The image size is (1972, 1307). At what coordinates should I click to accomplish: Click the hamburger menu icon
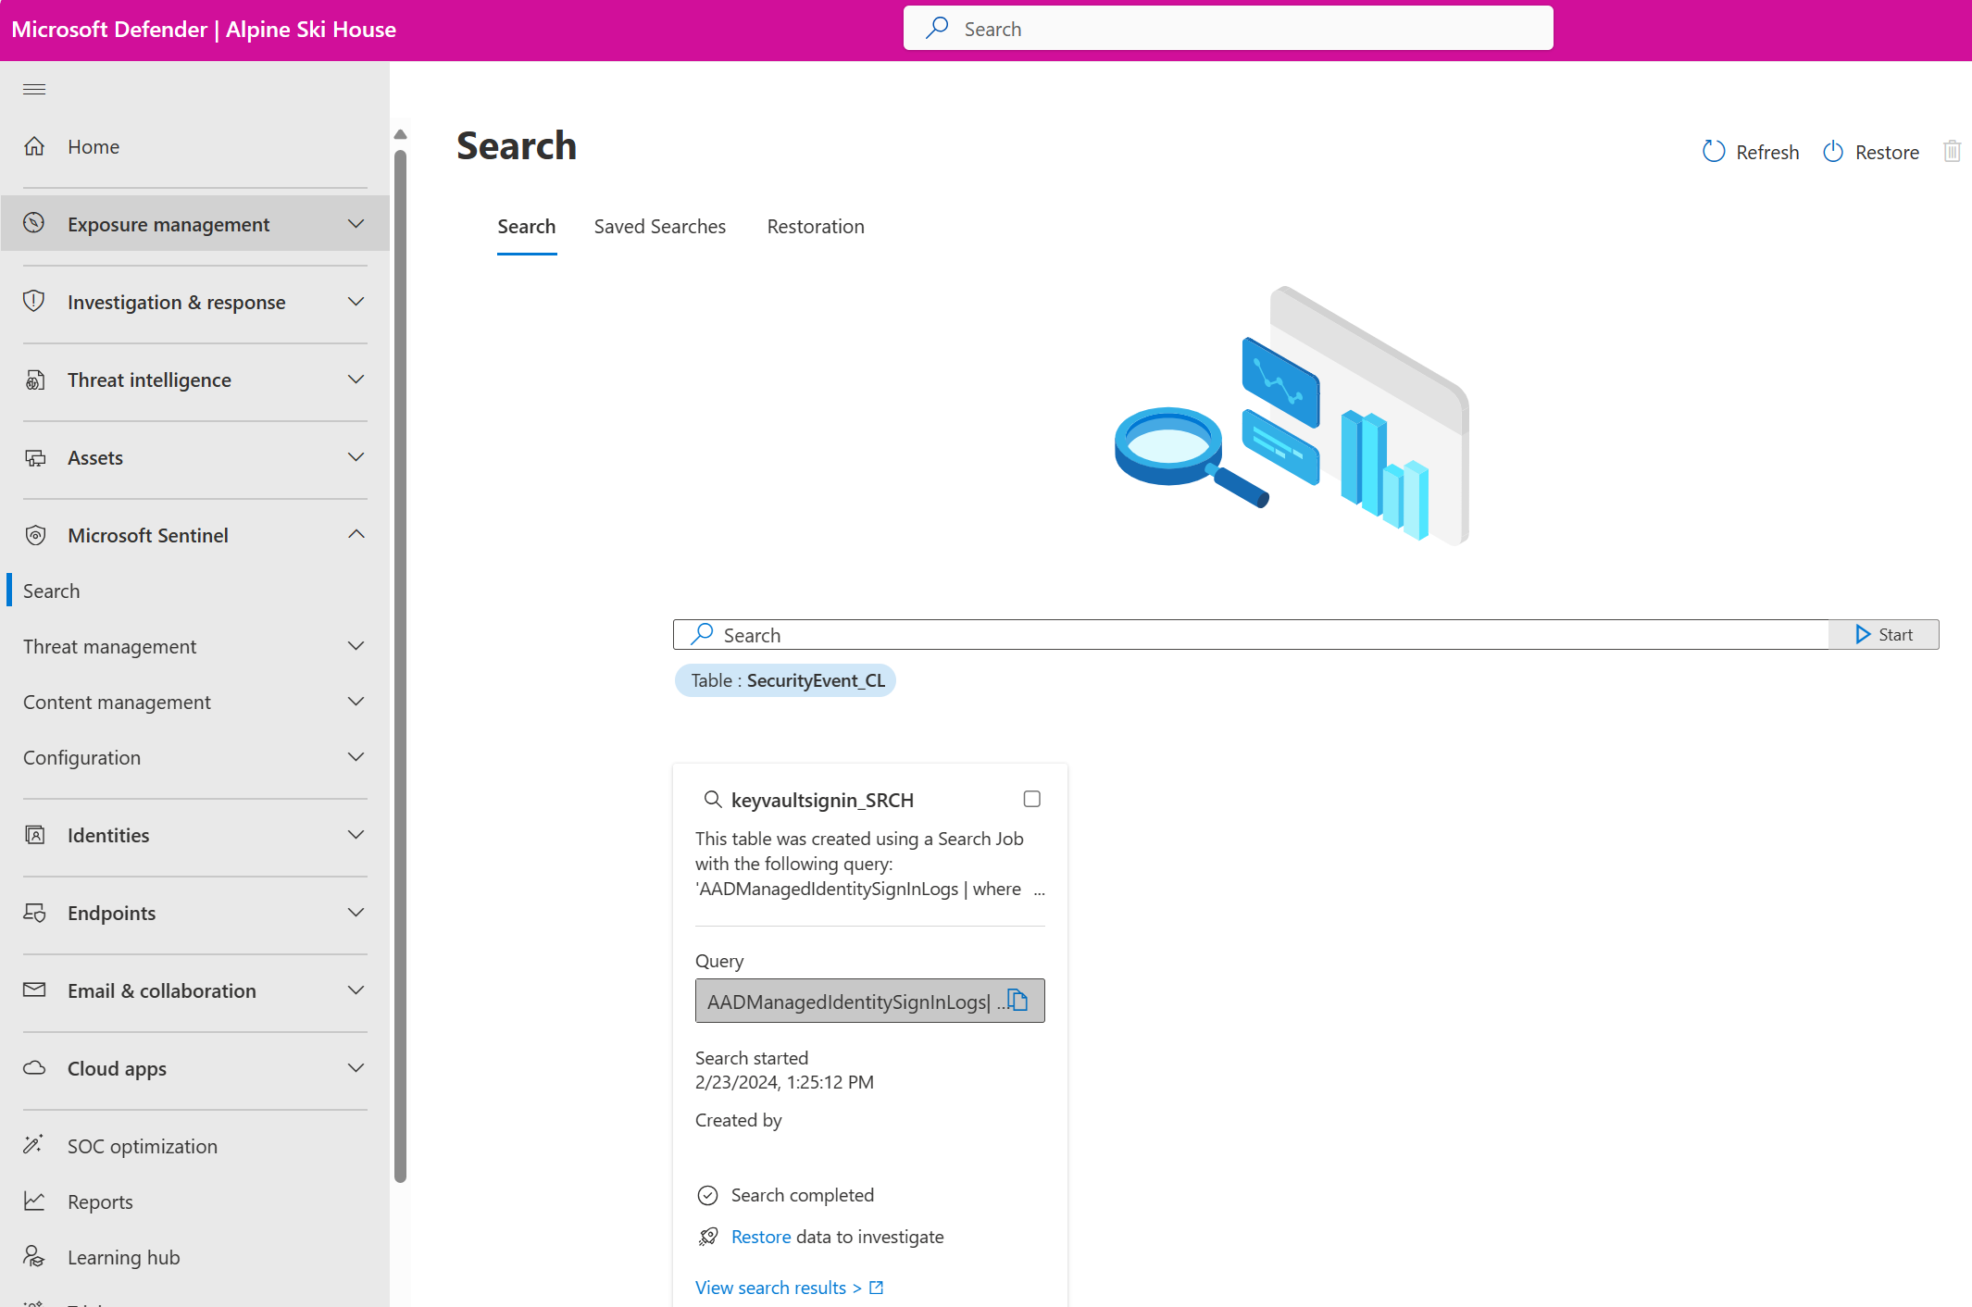(34, 89)
